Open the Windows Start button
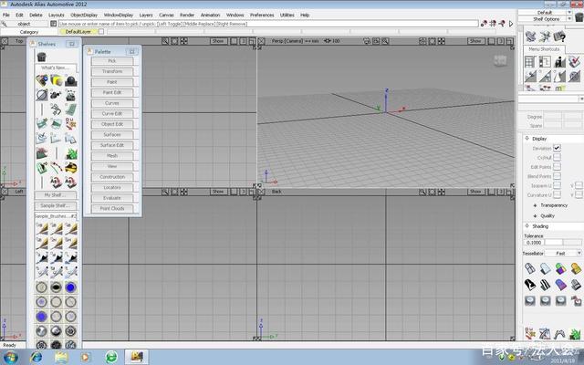 pyautogui.click(x=10, y=357)
